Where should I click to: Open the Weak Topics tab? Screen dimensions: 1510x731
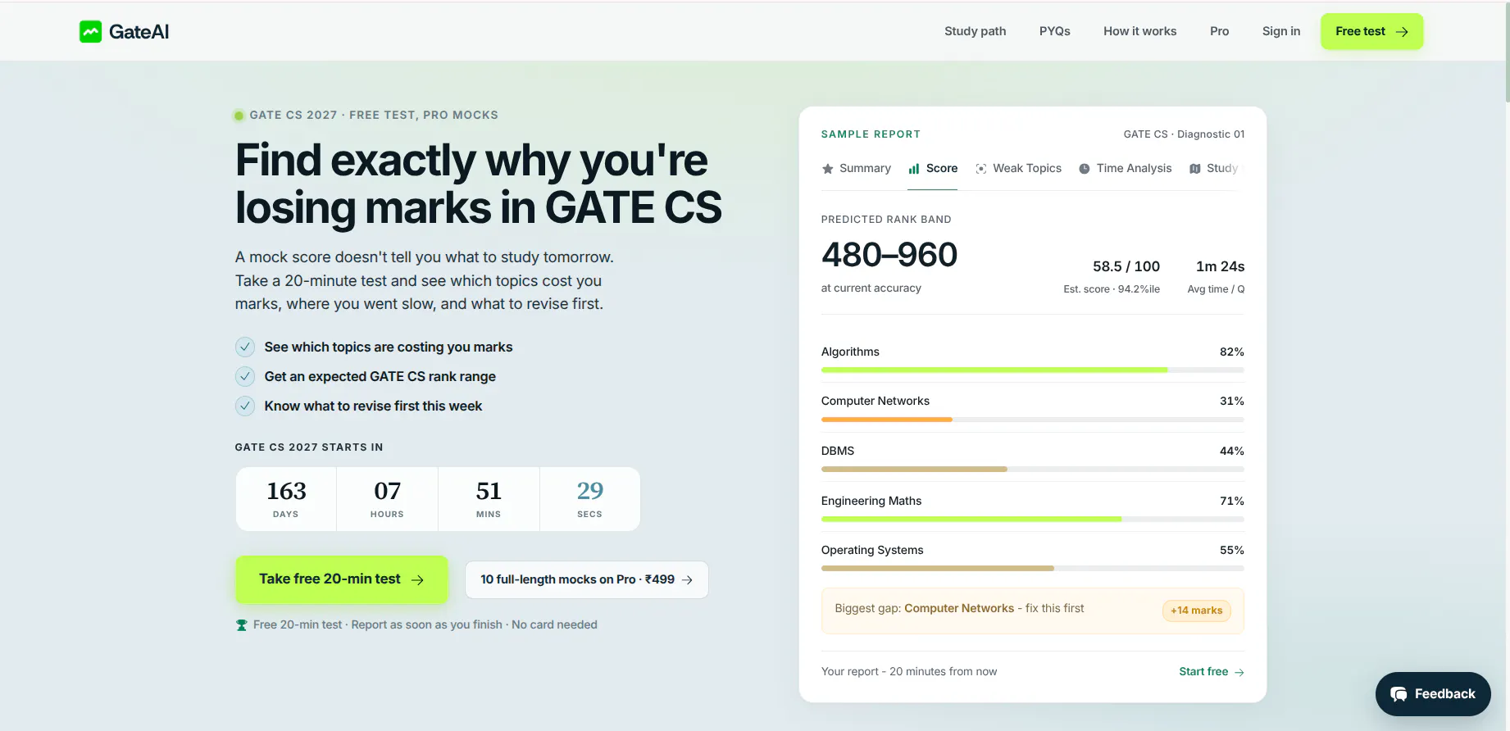coord(1018,168)
